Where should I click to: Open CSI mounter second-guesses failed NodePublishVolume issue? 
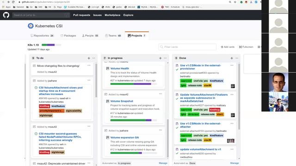pyautogui.click(x=60, y=137)
